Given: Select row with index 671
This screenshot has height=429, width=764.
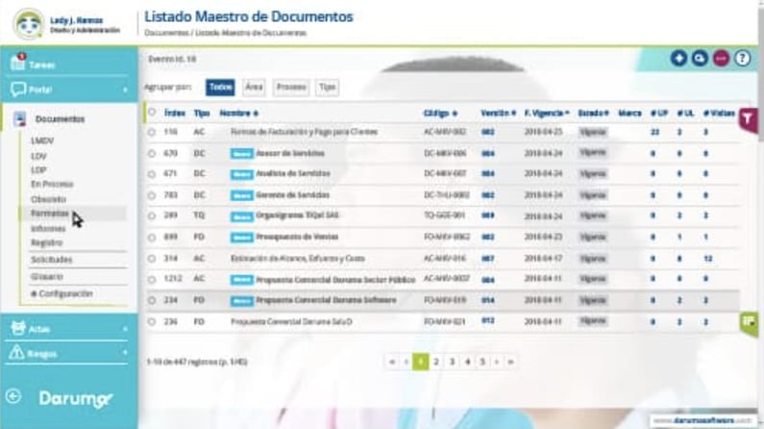Looking at the screenshot, I should [x=152, y=174].
